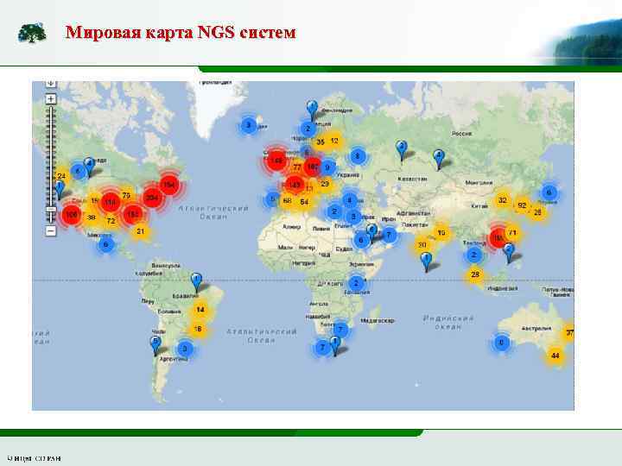
Task: Select the yellow cluster marker labeled 35
Action: 321,142
